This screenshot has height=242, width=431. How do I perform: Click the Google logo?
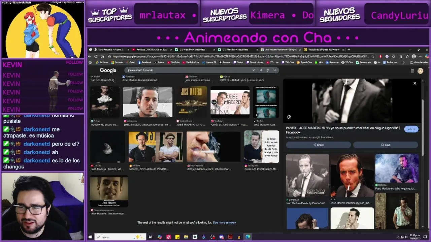108,70
